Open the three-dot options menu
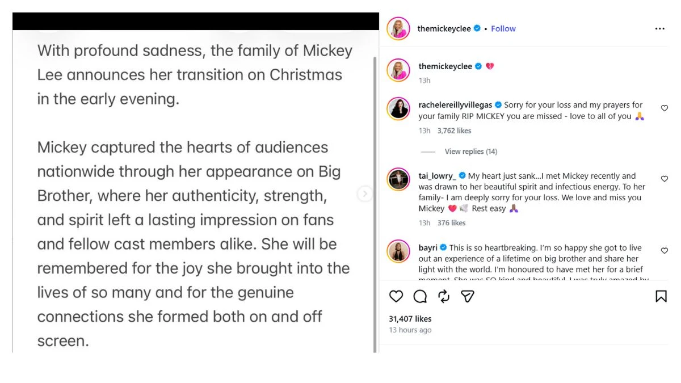681x383 pixels. (659, 28)
